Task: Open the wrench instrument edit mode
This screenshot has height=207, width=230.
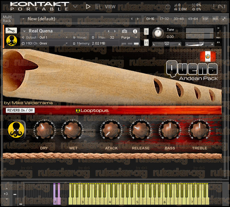Action: [x=11, y=30]
